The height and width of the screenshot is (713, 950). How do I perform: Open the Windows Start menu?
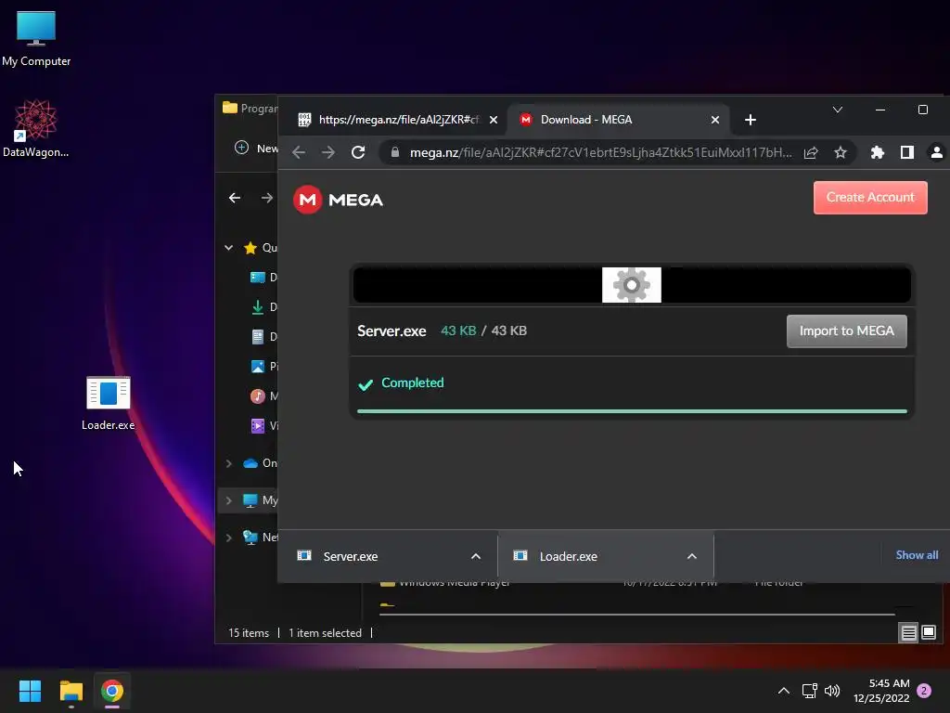pyautogui.click(x=30, y=691)
